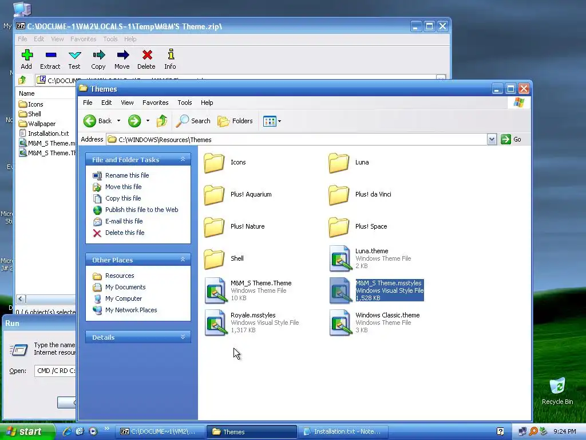Expand the Details panel

(183, 337)
